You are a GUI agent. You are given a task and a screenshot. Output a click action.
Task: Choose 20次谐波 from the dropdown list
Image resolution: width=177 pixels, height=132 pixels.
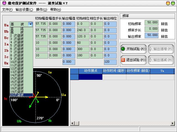point(17,95)
